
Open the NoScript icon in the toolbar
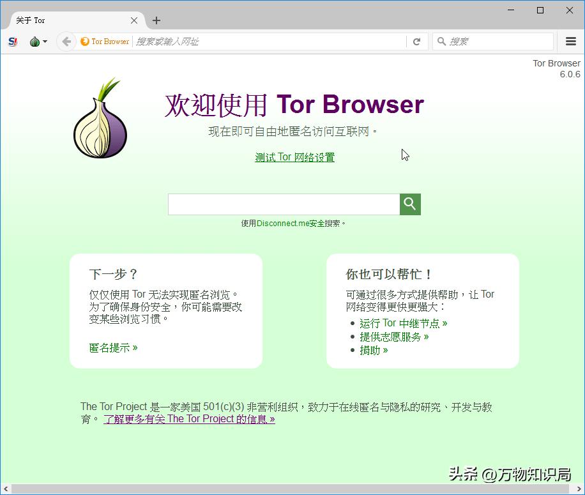(12, 42)
